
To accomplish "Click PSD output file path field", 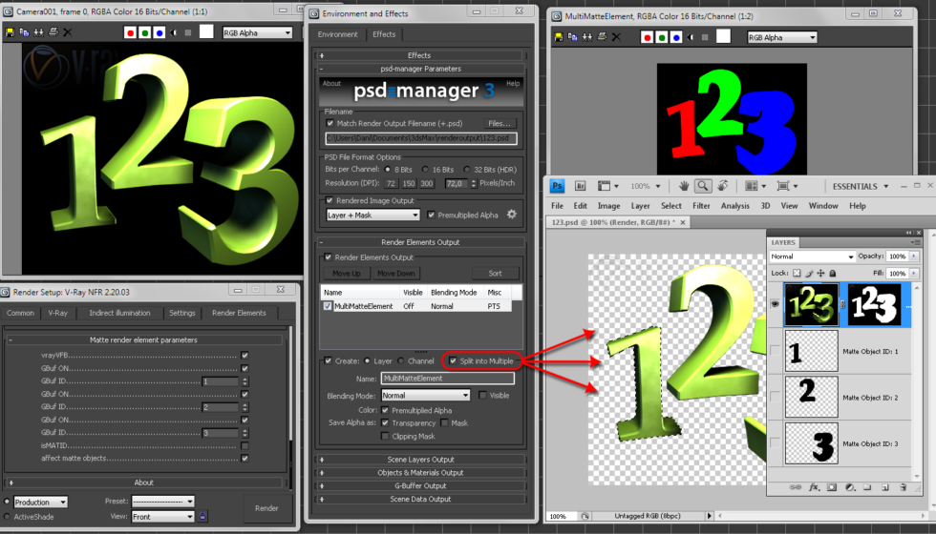I will (421, 138).
